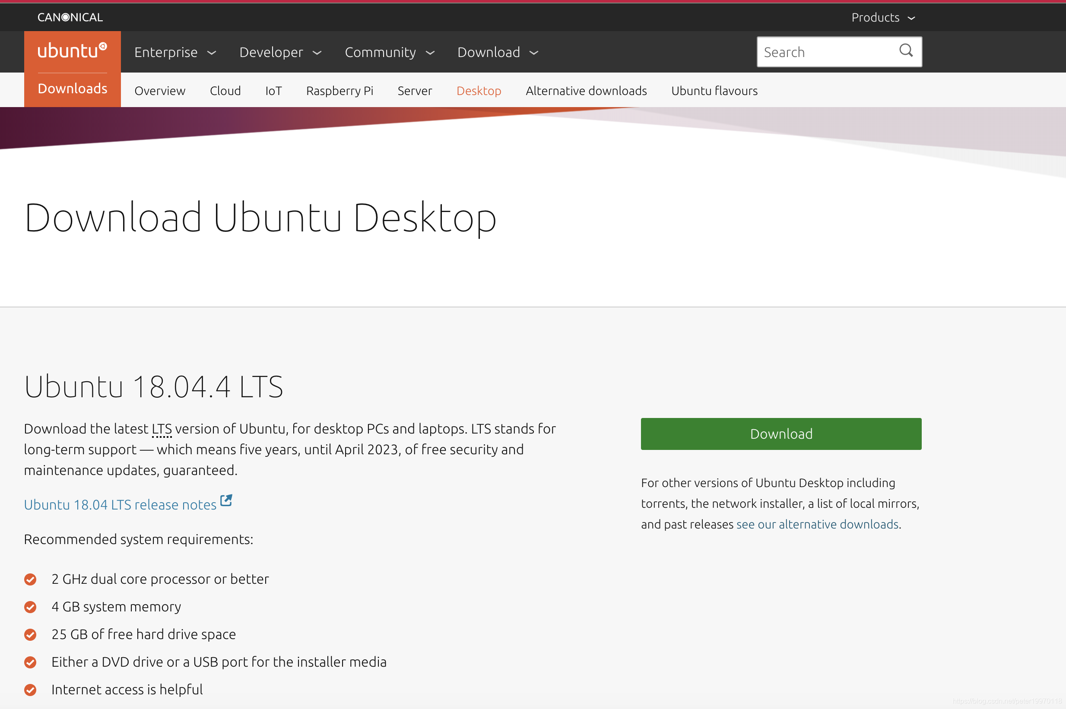Open the Community dropdown menu
Image resolution: width=1066 pixels, height=709 pixels.
click(390, 52)
